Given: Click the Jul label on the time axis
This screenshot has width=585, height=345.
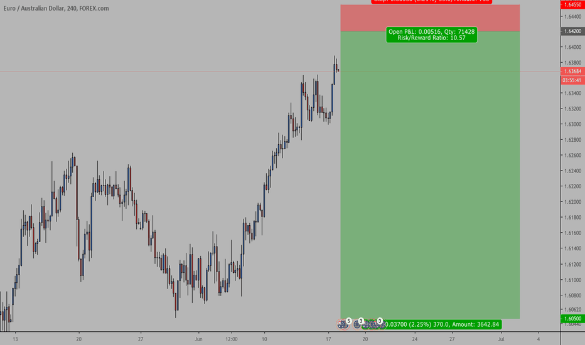Looking at the screenshot, I should coord(501,339).
